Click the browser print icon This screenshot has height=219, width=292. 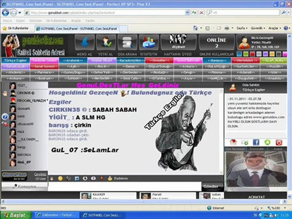(x=227, y=28)
